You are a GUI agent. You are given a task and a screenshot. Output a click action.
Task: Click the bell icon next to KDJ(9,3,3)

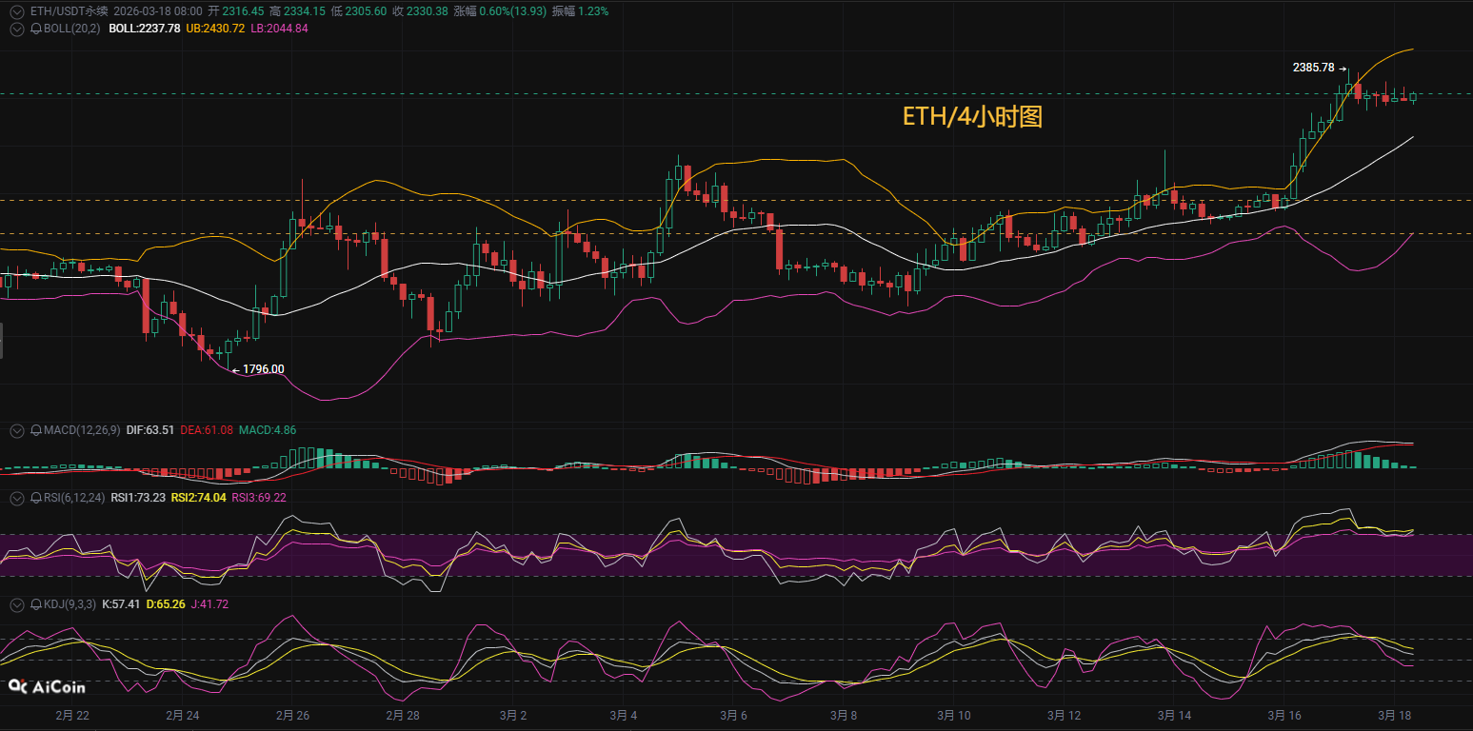click(x=36, y=604)
